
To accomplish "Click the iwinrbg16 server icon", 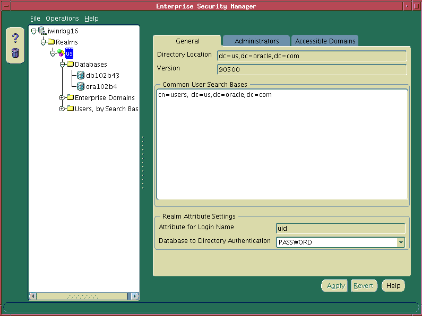I will 42,31.
